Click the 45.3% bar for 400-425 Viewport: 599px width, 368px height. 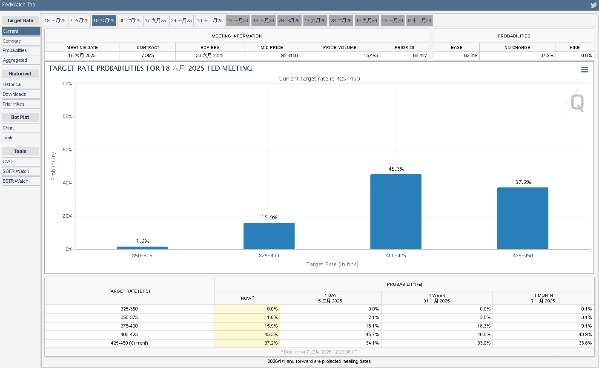coord(396,212)
